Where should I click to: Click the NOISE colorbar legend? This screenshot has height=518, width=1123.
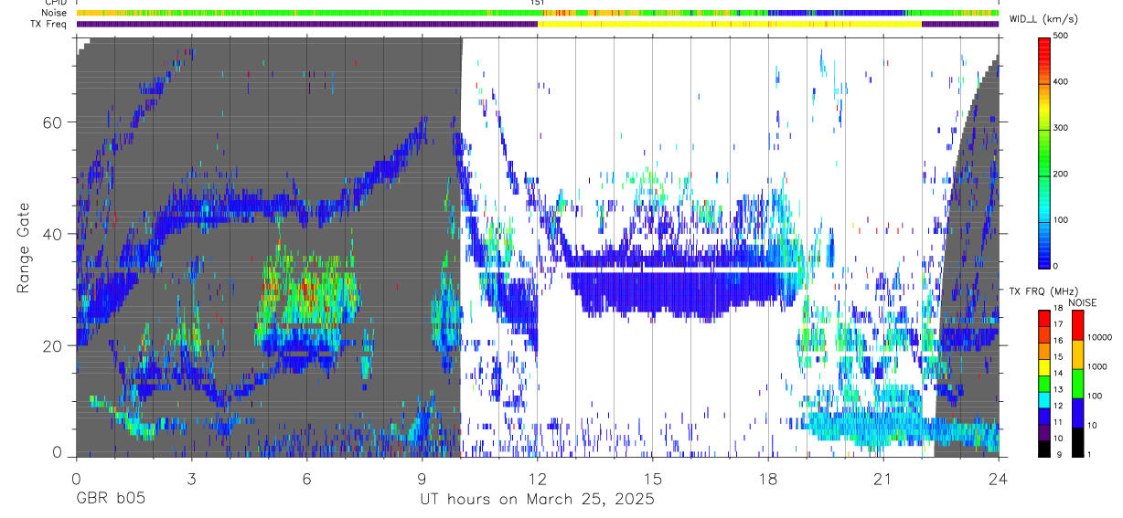pyautogui.click(x=1078, y=384)
